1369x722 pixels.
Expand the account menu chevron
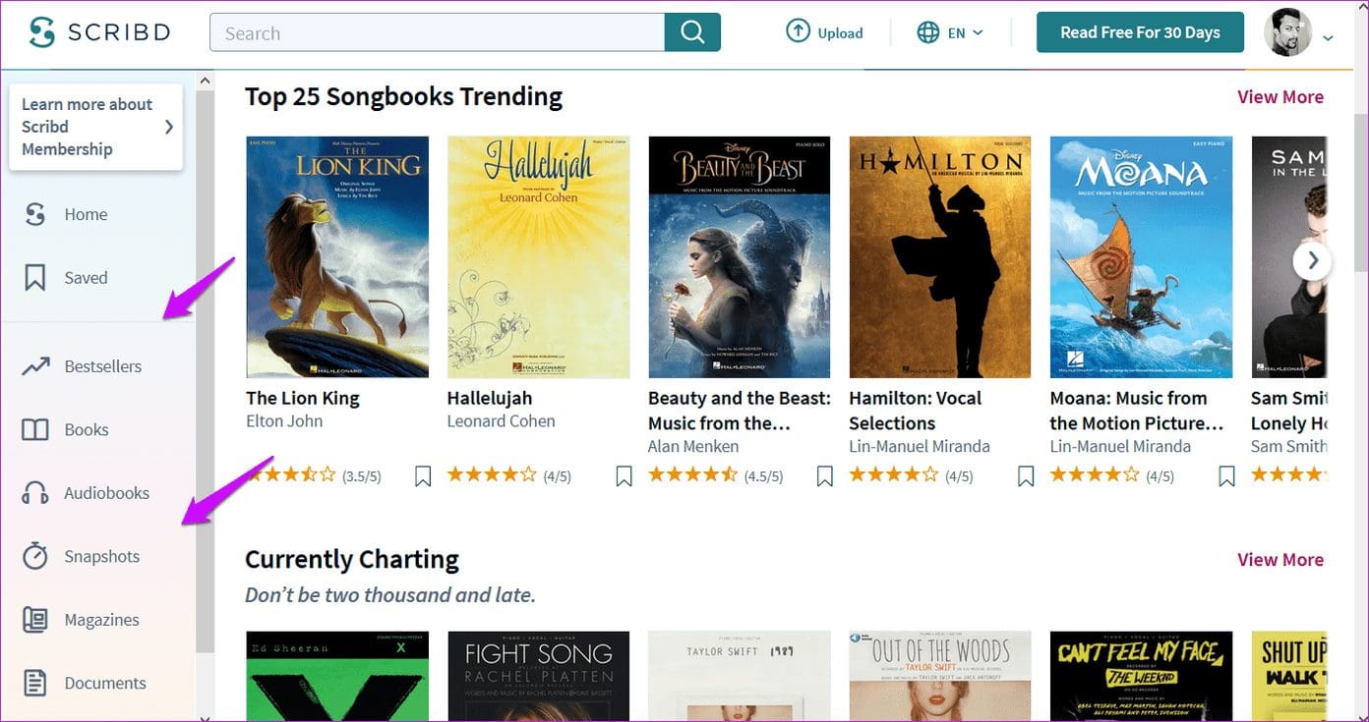(1327, 38)
